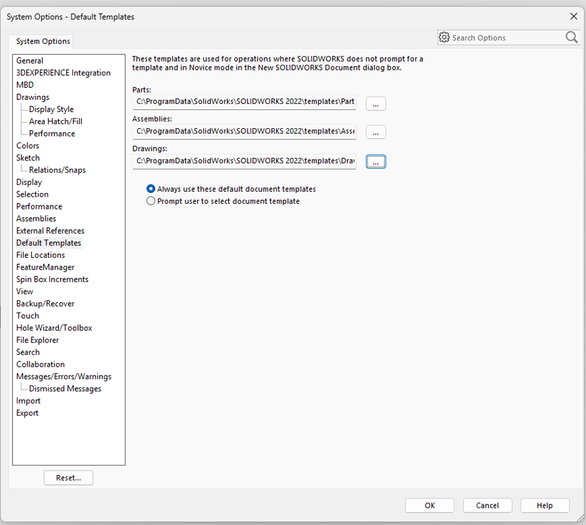This screenshot has height=525, width=586.
Task: Select Performance under Drawings
Action: 52,134
